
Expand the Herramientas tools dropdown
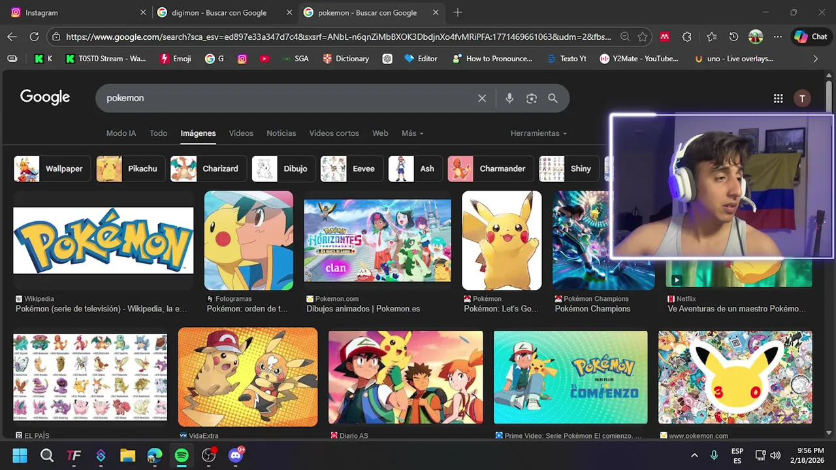coord(538,133)
